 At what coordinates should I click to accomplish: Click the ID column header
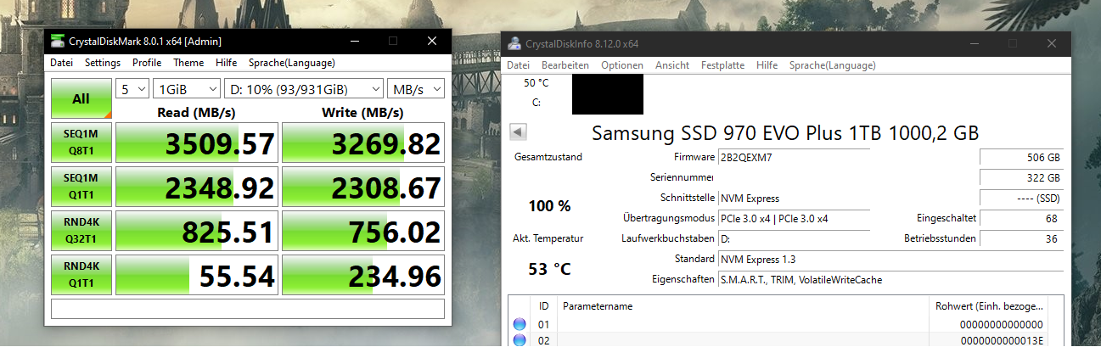coord(543,306)
